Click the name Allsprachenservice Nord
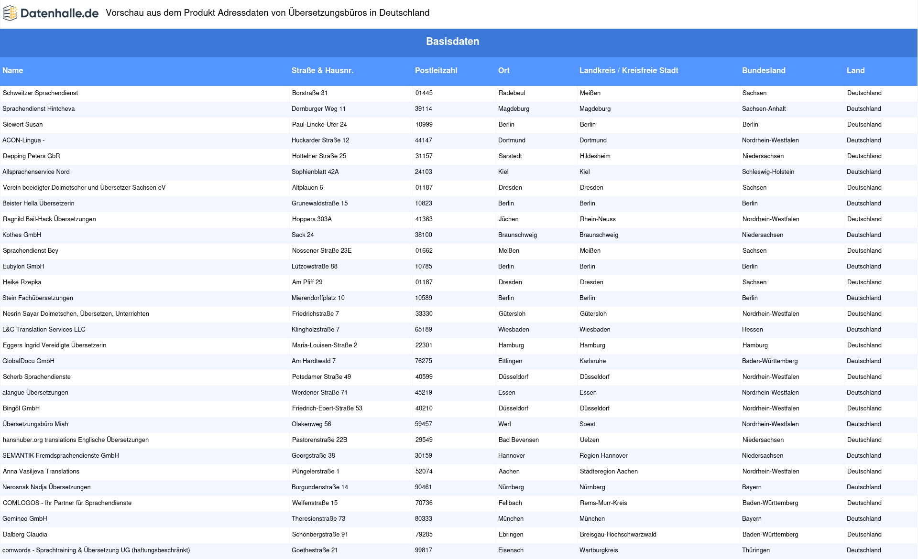Image resolution: width=918 pixels, height=559 pixels. point(36,172)
